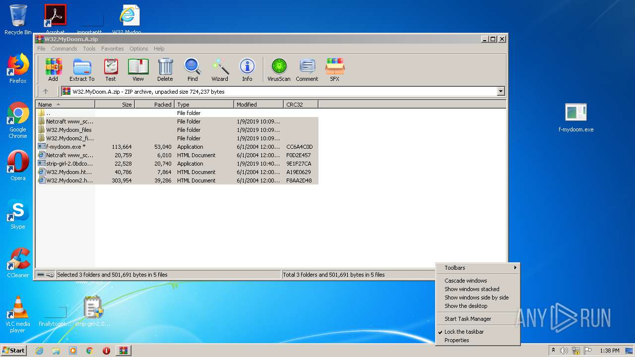
Task: Sort file list by Modified column
Action: [258, 105]
